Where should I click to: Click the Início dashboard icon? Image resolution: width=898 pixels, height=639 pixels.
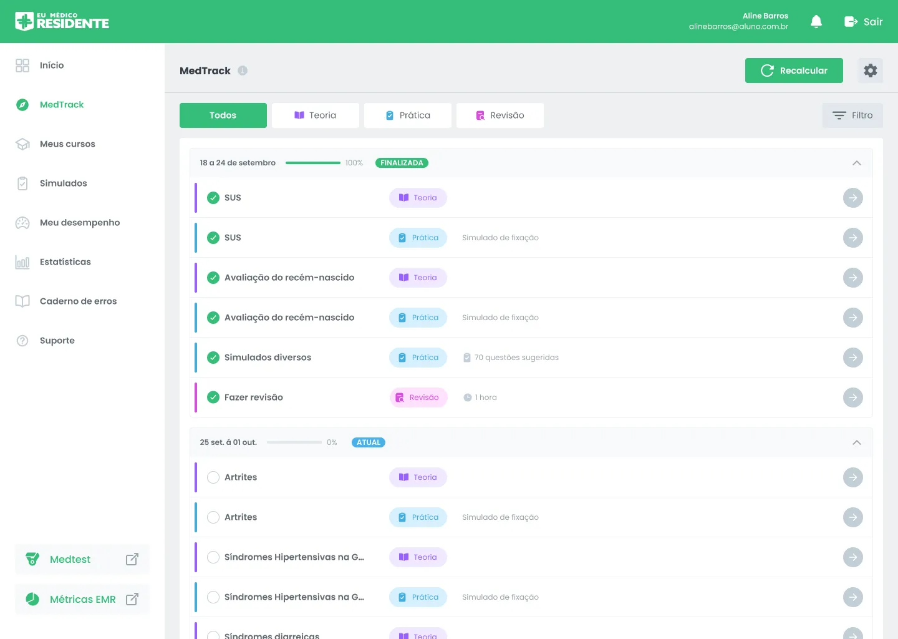point(22,66)
